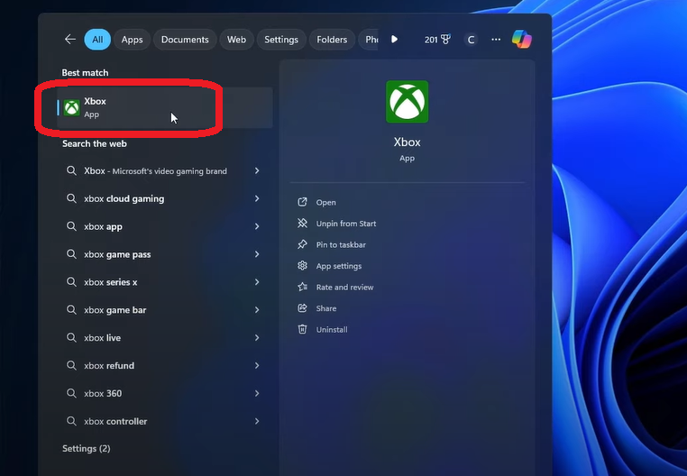Click the App settings gear icon
687x476 pixels.
(302, 265)
